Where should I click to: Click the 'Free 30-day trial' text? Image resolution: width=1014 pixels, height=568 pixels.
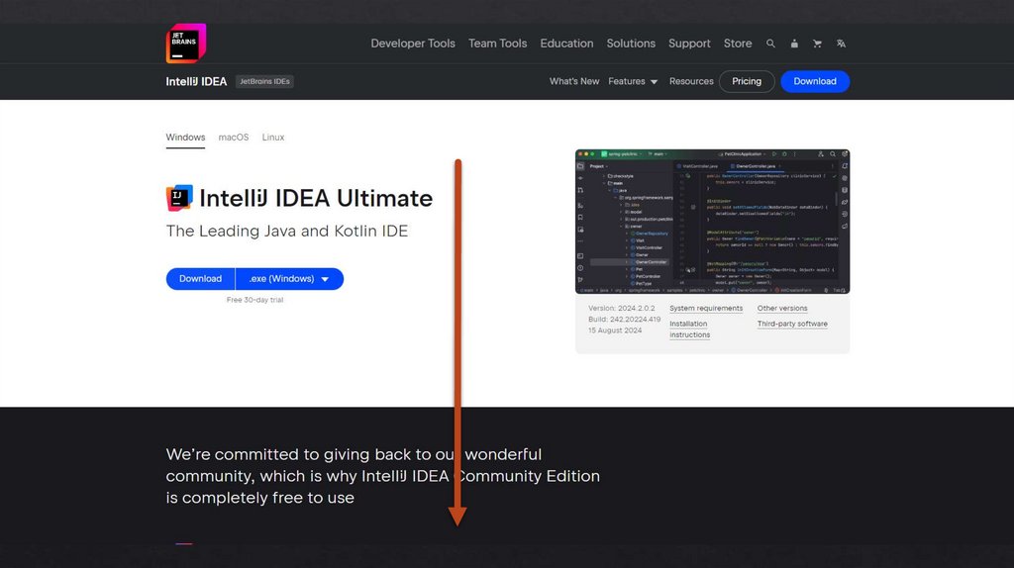click(254, 300)
